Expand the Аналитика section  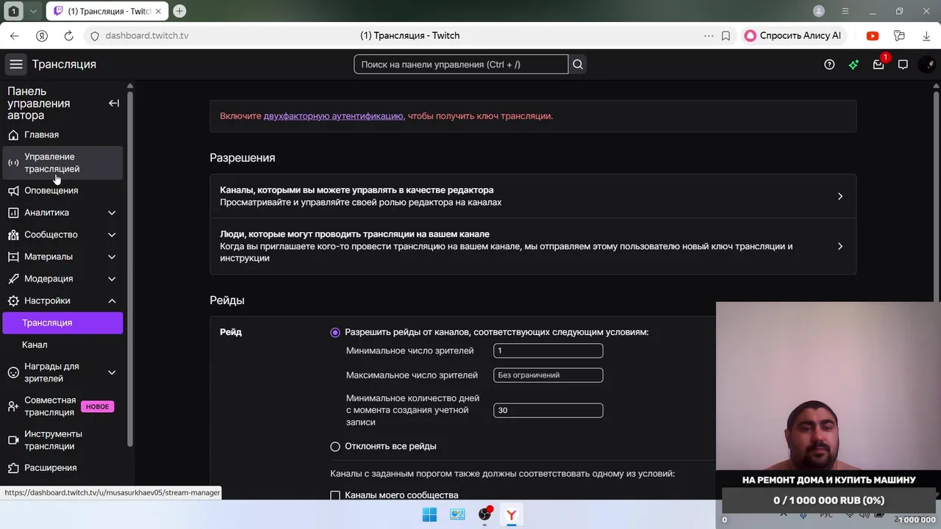112,212
